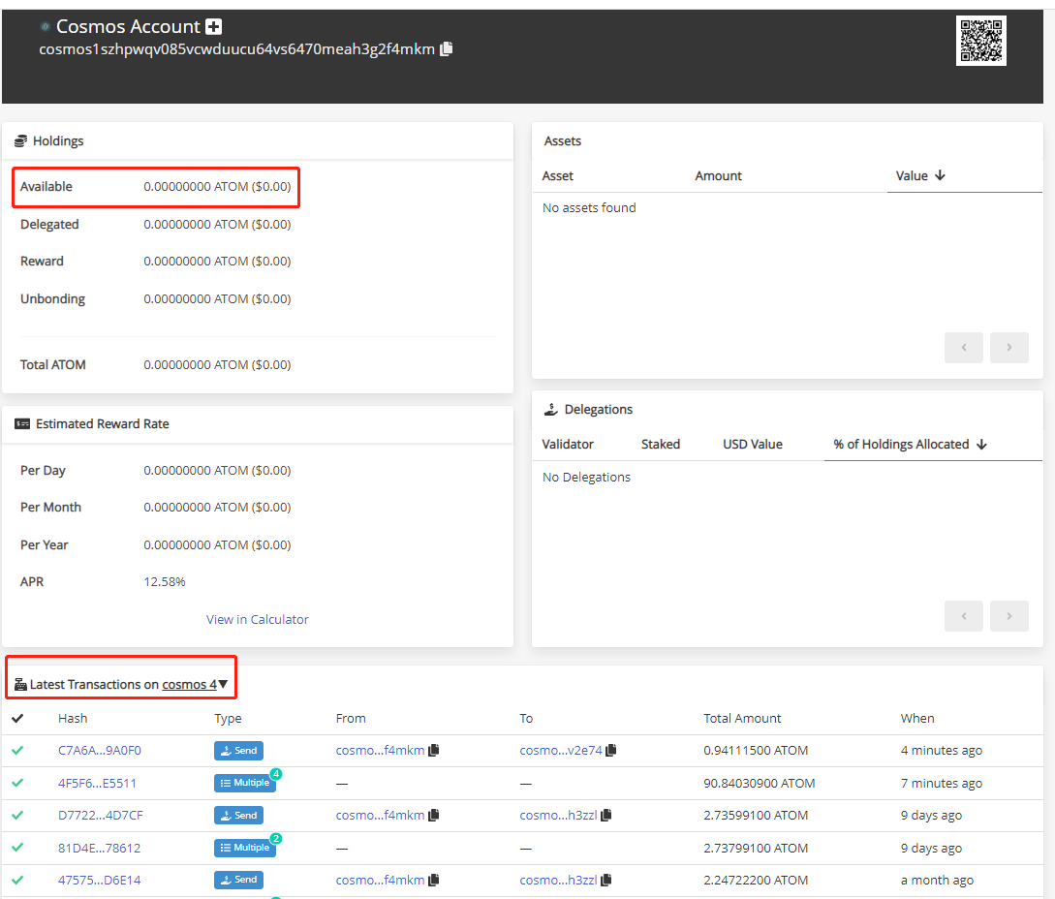Copy the recipient address ending v2e74
This screenshot has width=1055, height=899.
point(611,751)
